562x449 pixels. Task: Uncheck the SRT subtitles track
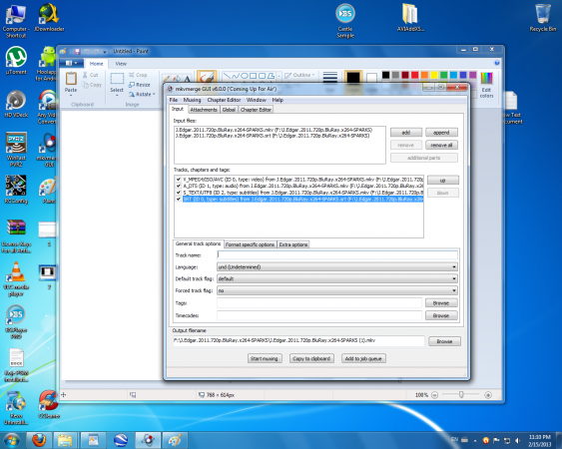click(178, 199)
